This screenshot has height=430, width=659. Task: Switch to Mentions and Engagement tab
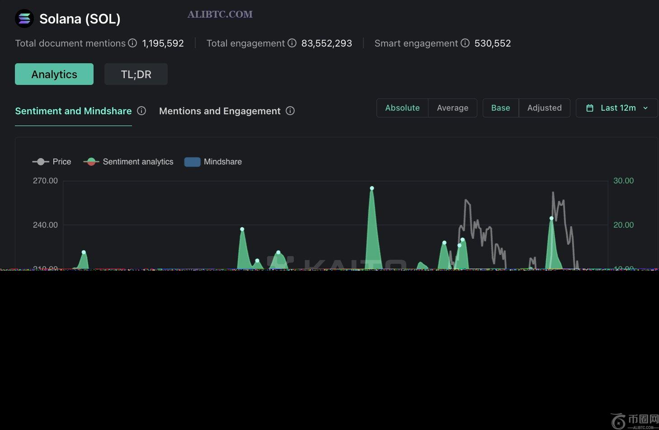pyautogui.click(x=220, y=111)
